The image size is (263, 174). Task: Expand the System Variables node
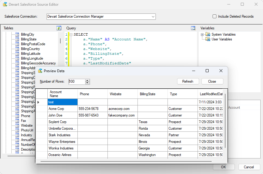coord(202,34)
